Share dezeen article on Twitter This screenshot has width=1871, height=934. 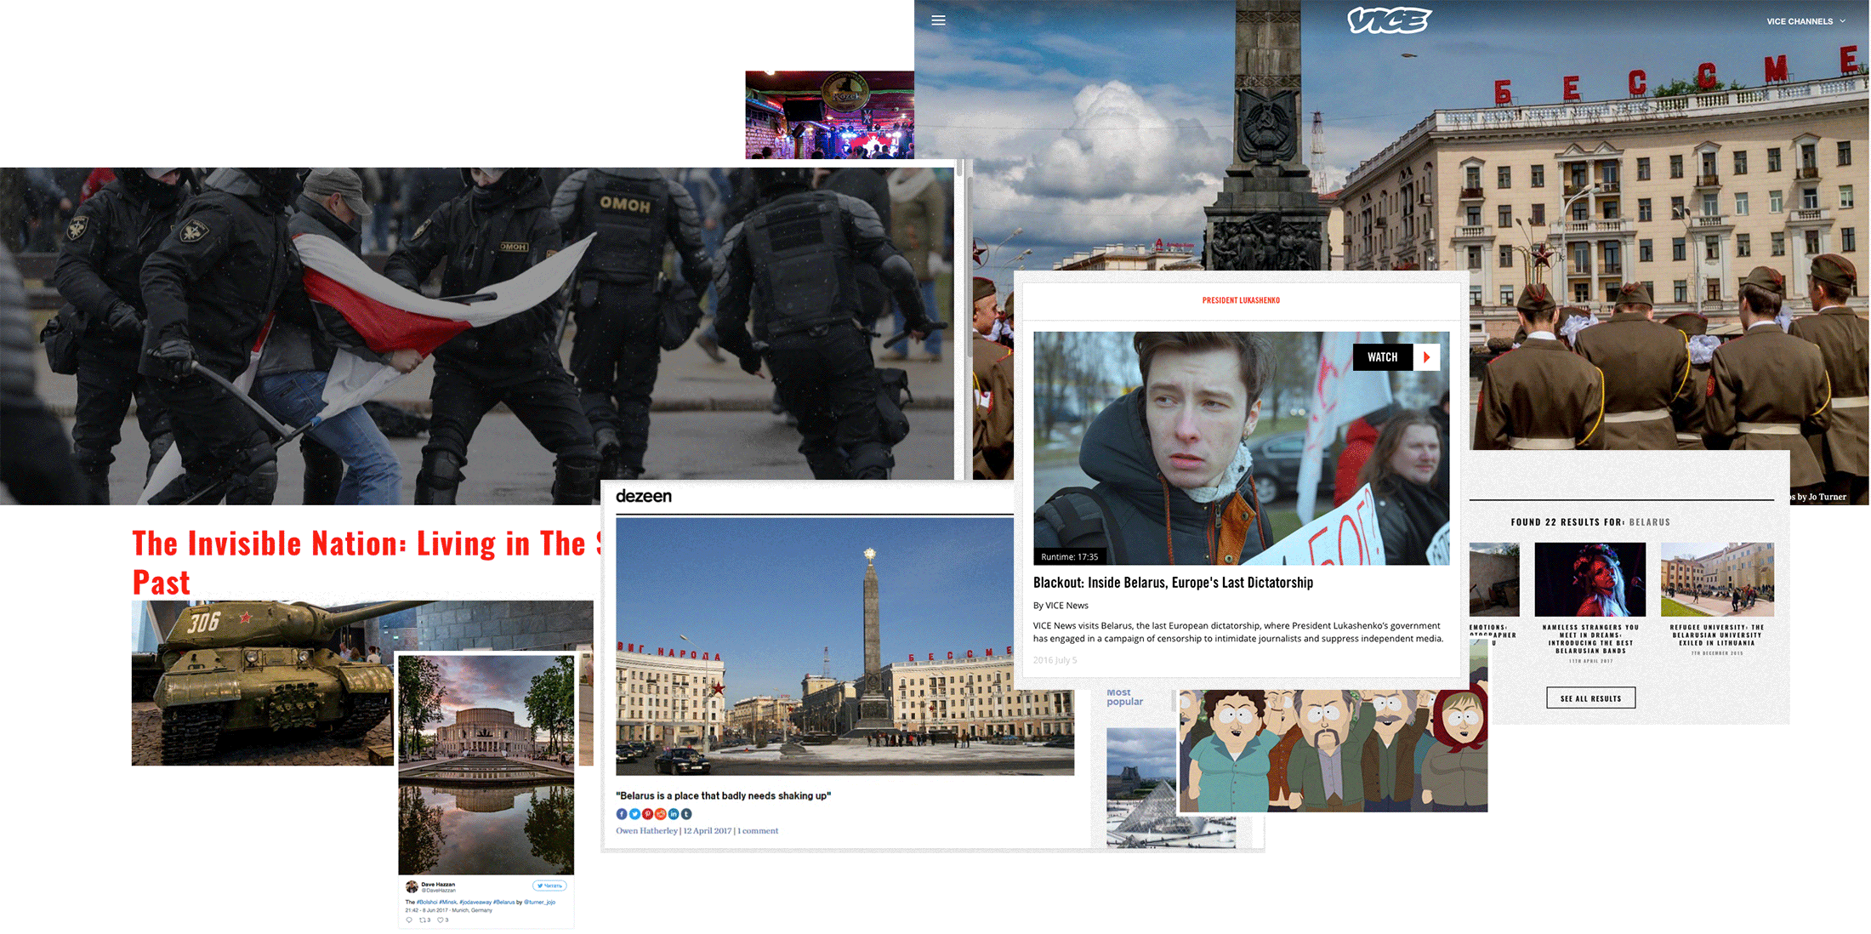pyautogui.click(x=634, y=814)
